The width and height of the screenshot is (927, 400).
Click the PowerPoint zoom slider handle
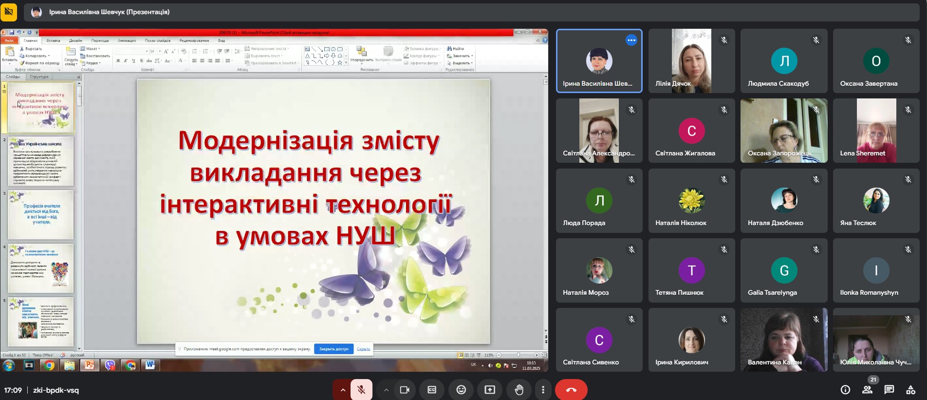(x=518, y=355)
